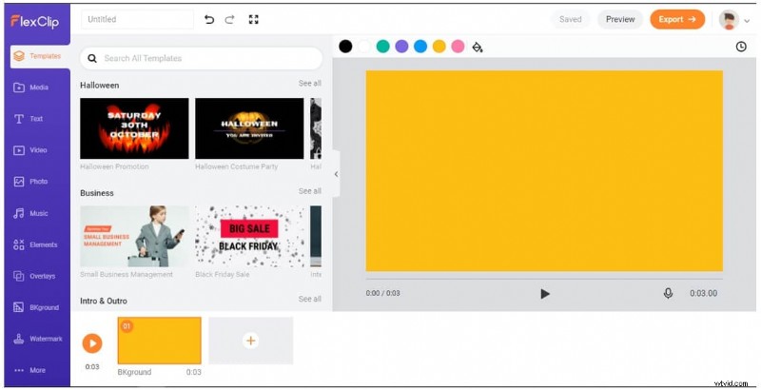Select Small Business Management template thumbnail
761x390 pixels.
[x=134, y=236]
